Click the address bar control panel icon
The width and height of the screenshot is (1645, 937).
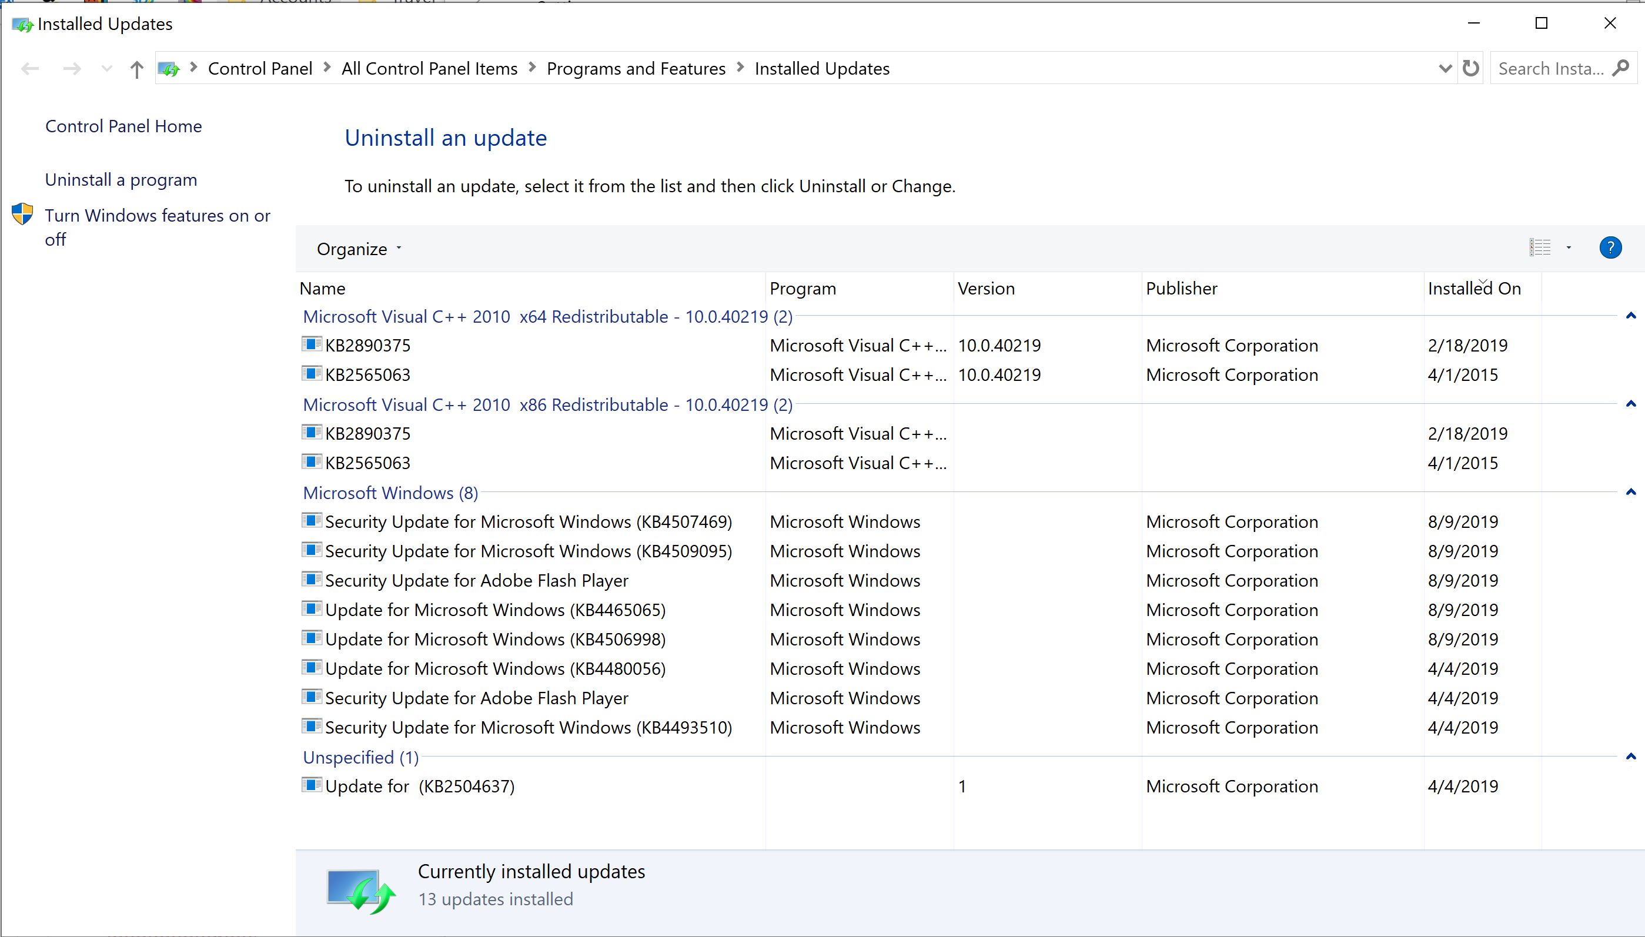pyautogui.click(x=169, y=69)
